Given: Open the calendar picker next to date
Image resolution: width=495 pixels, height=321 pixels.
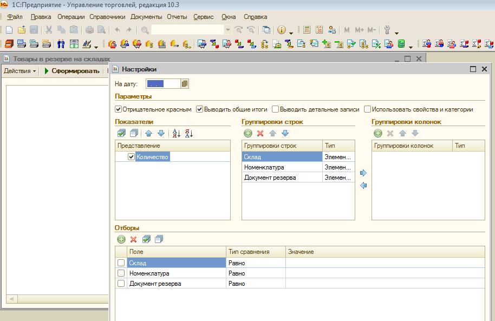Looking at the screenshot, I should (185, 84).
